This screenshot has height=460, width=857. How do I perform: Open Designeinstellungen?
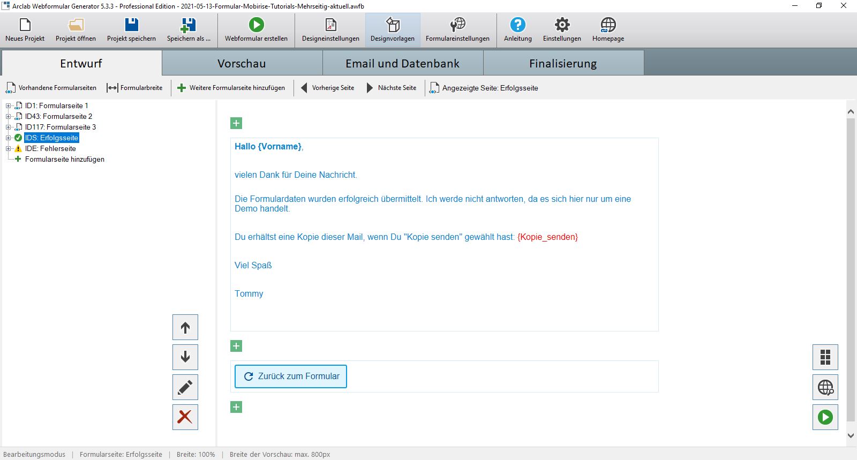point(330,31)
